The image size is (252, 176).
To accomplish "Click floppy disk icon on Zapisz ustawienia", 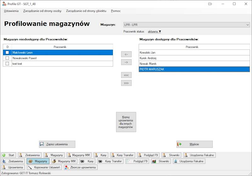I will [x=42, y=144].
